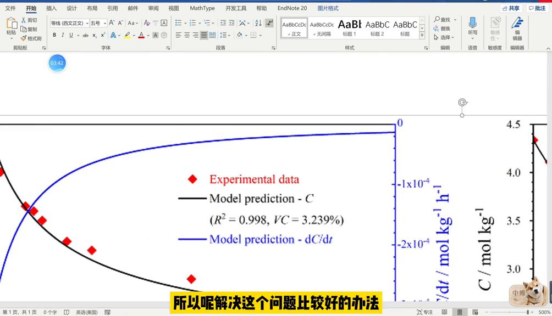552x316 pixels.
Task: Click the Clear All Formatting icon
Action: [146, 23]
